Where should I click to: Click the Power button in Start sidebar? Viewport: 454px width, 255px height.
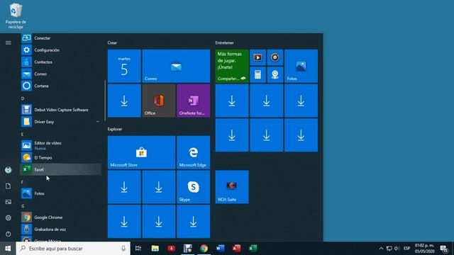click(8, 234)
